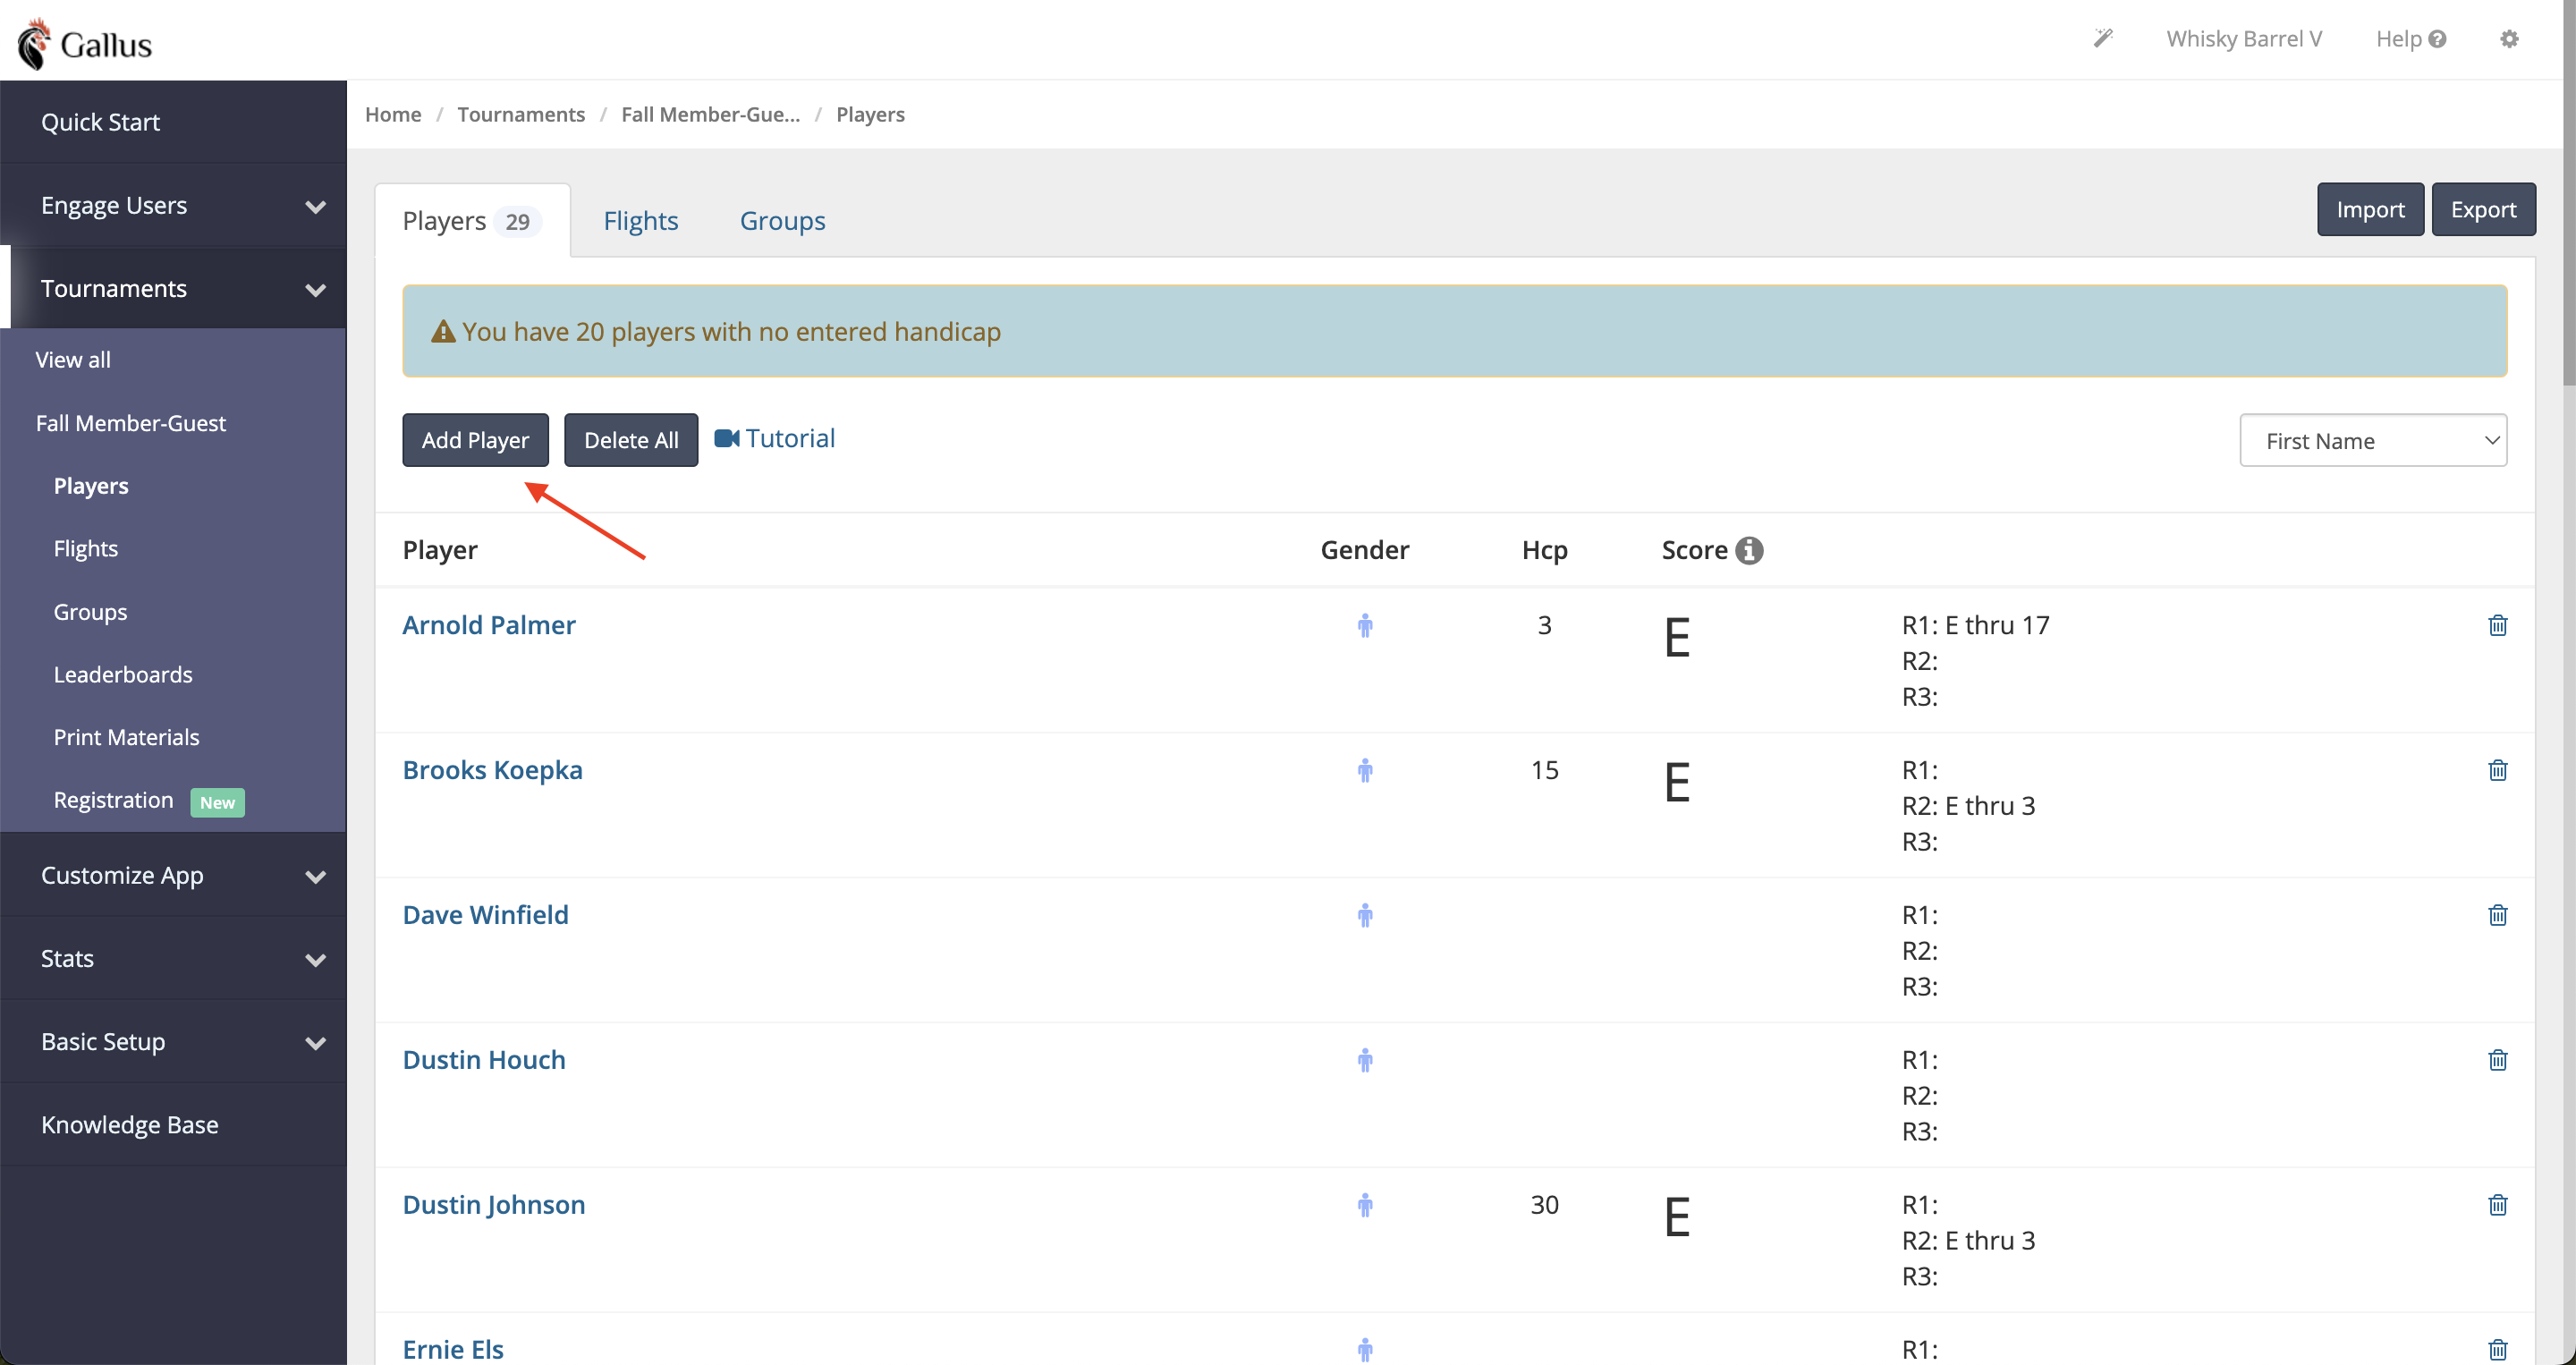Go to Home breadcrumb
This screenshot has height=1365, width=2576.
(393, 114)
